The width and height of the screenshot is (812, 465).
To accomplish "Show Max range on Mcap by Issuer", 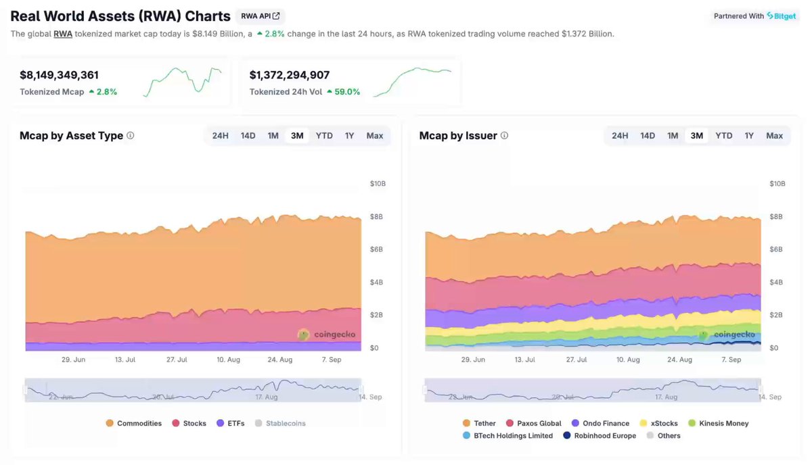I will tap(775, 136).
